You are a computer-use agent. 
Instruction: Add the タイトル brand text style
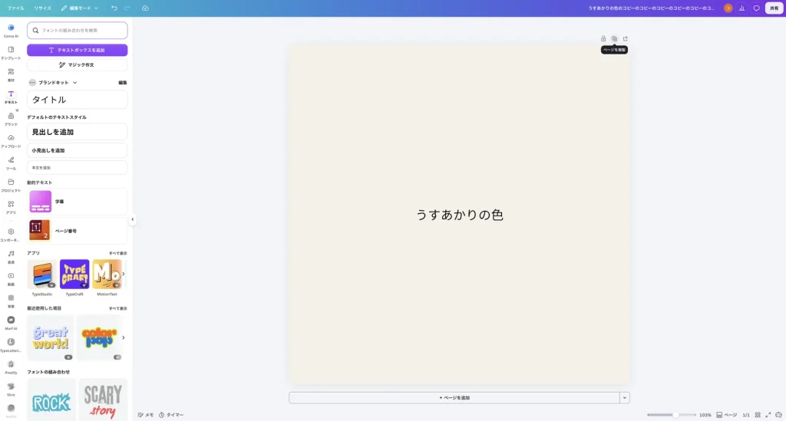pyautogui.click(x=78, y=100)
